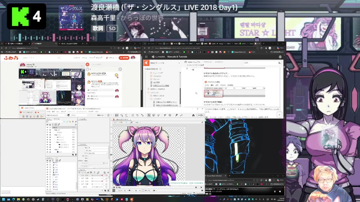
Task: Toggle the オフスクリーン描画 checkbox in Inspector
Action: (90, 161)
